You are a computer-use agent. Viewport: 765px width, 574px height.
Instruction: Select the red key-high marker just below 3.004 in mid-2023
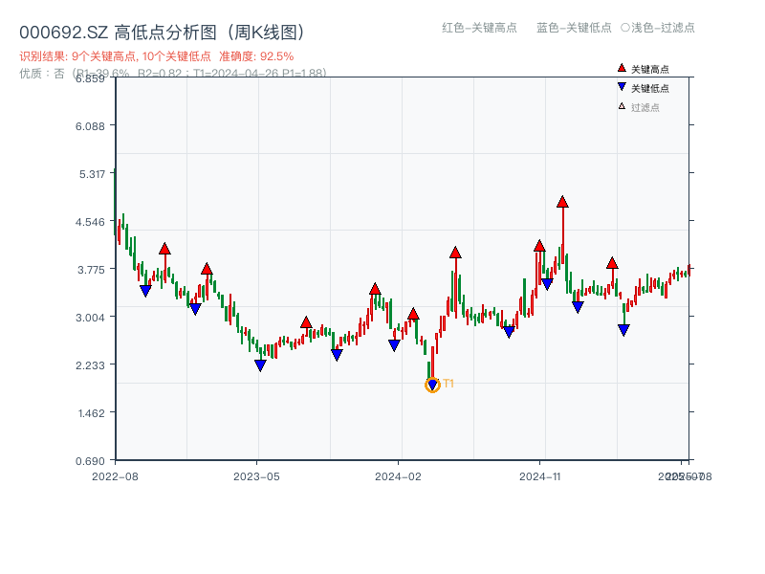point(306,322)
